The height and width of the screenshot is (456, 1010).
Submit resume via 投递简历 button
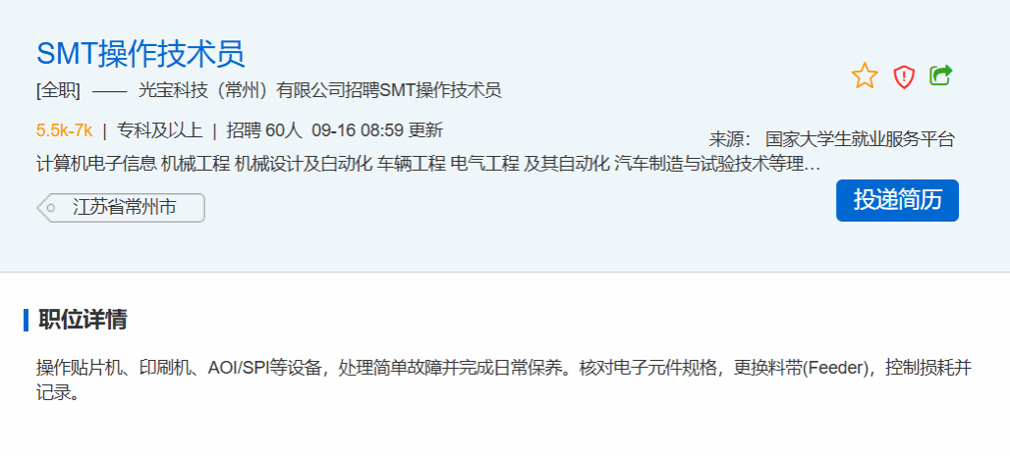[897, 200]
